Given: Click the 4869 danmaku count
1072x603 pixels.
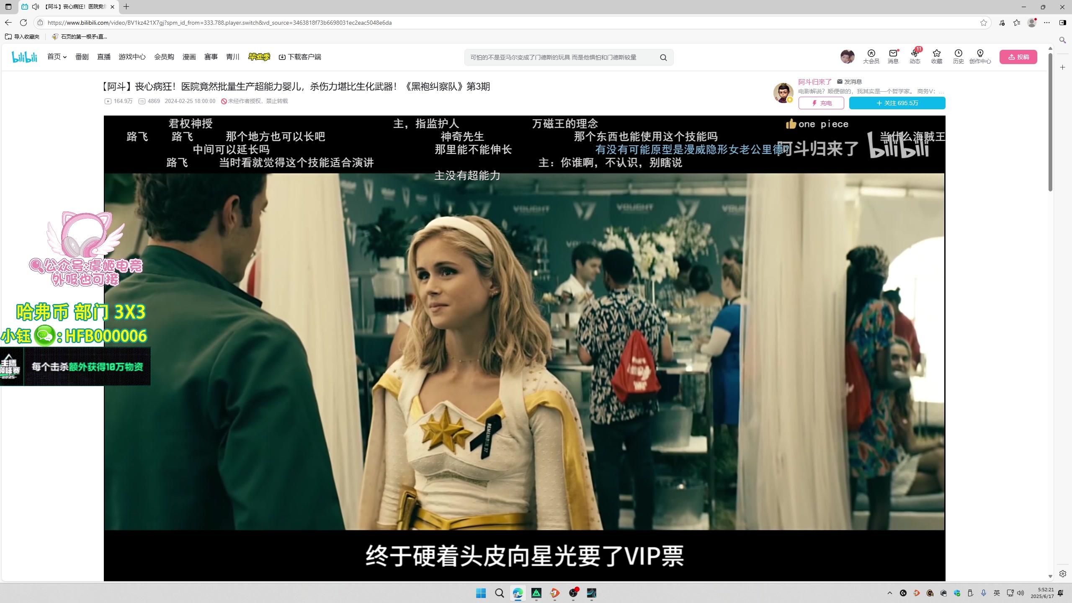Looking at the screenshot, I should (x=149, y=101).
